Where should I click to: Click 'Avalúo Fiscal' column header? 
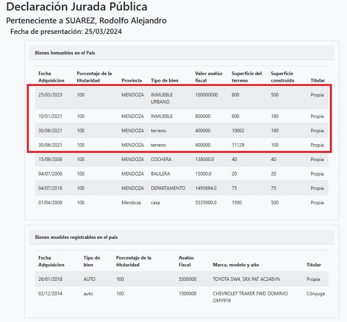coord(186,261)
